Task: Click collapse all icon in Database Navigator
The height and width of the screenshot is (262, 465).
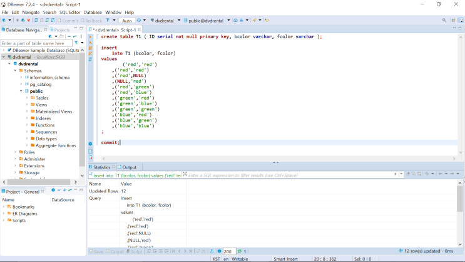Action: (69, 36)
